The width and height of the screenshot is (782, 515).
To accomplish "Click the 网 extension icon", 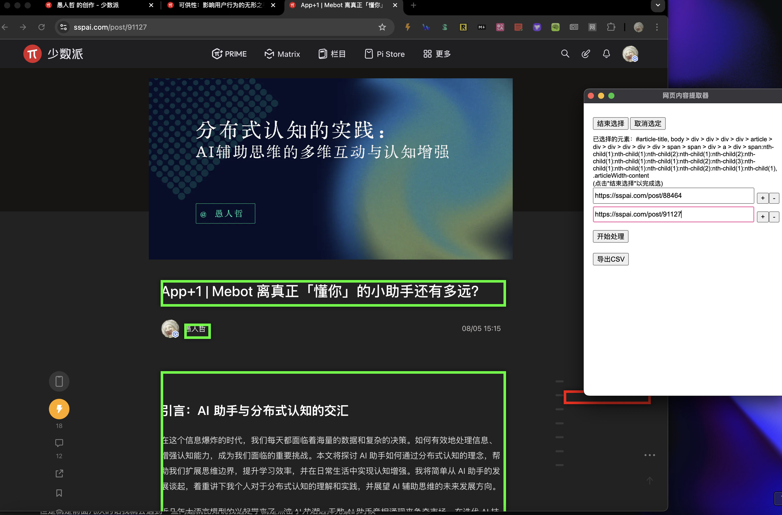I will [x=592, y=27].
